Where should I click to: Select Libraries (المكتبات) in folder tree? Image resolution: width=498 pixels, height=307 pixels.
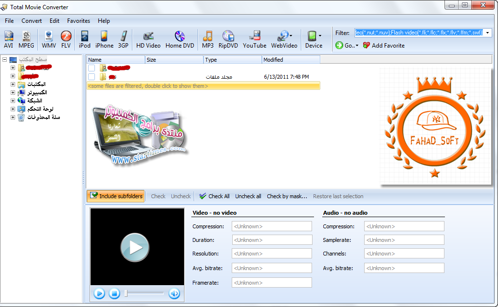(37, 84)
